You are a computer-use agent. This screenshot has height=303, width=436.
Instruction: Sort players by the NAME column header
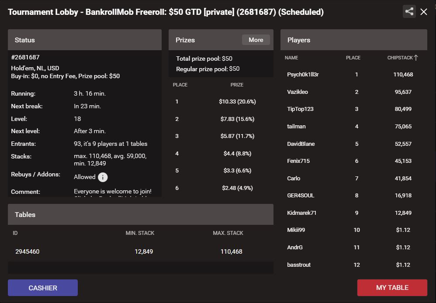pos(291,58)
